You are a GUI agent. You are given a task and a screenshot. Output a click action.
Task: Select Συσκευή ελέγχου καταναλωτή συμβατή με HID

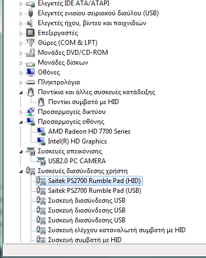click(117, 230)
